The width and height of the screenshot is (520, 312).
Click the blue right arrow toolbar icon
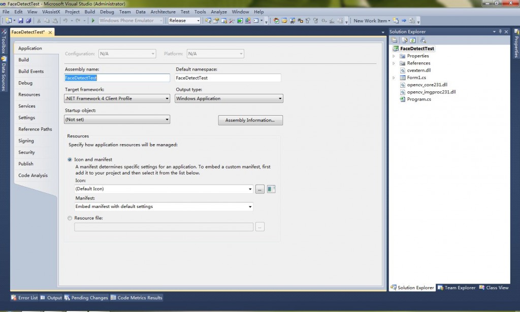404,20
